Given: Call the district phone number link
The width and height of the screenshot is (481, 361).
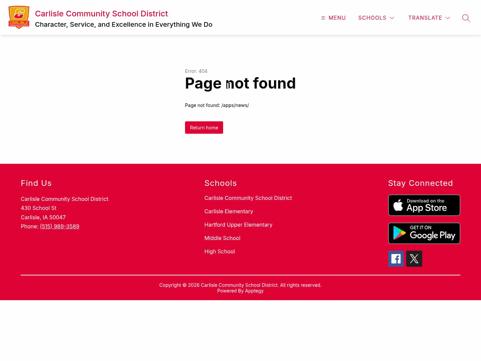Looking at the screenshot, I should pyautogui.click(x=59, y=226).
